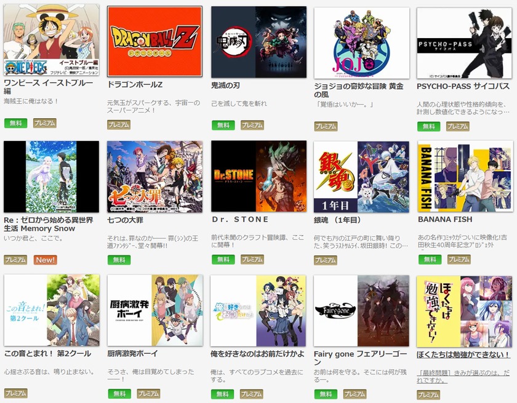517x403 pixels.
Task: Click the Re:ゼロ Memory Snow thumbnail
Action: (51, 177)
